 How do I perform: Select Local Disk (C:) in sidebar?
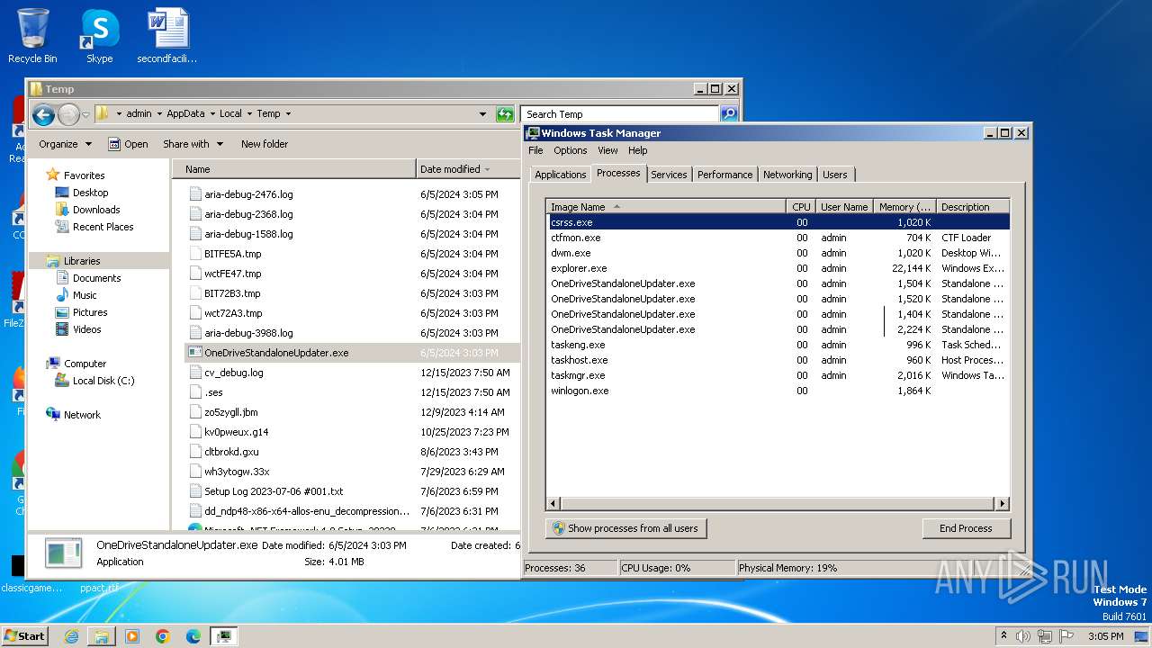103,381
